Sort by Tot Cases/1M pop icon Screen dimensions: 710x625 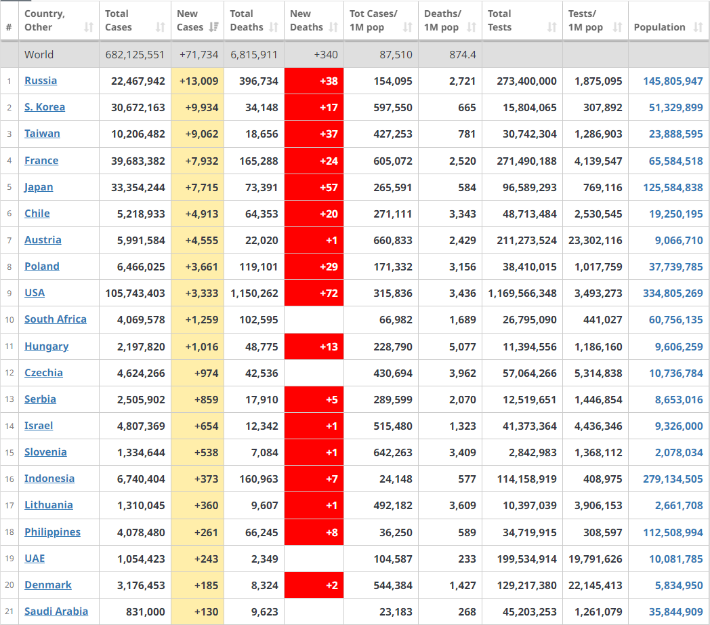click(408, 27)
